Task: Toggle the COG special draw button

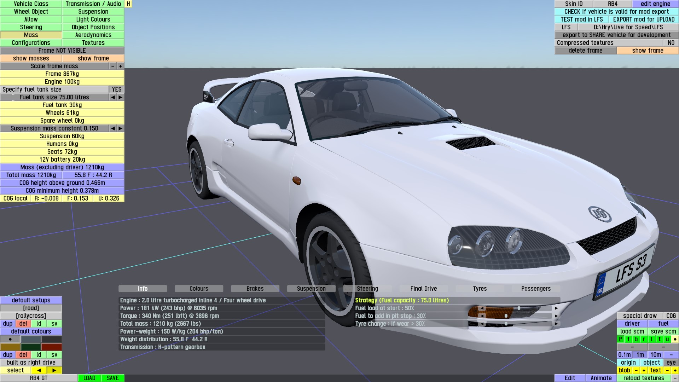Action: pos(671,316)
